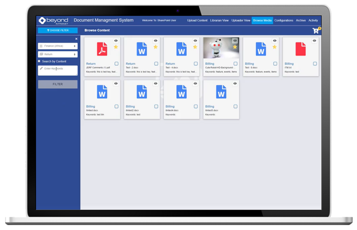
Task: Switch to Librarian View
Action: 219,20
